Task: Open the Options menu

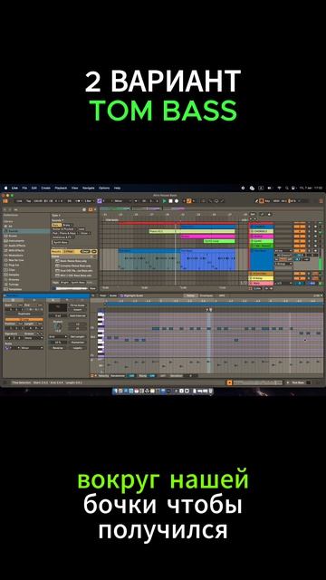Action: [x=104, y=188]
